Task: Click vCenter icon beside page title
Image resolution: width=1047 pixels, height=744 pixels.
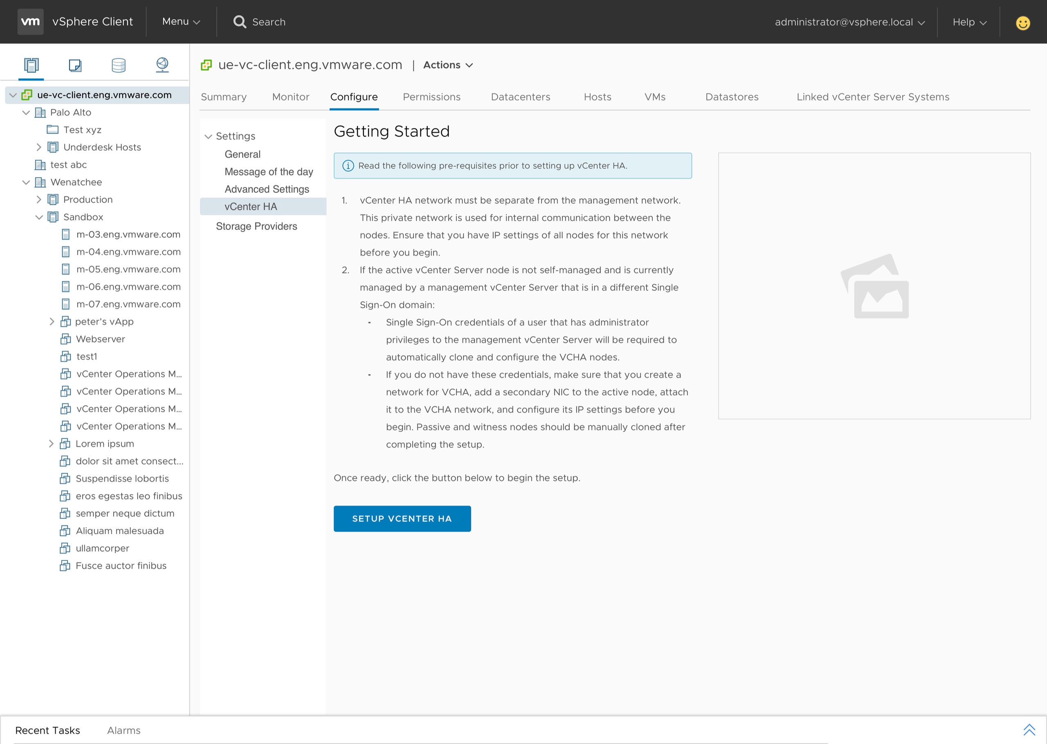Action: click(206, 65)
